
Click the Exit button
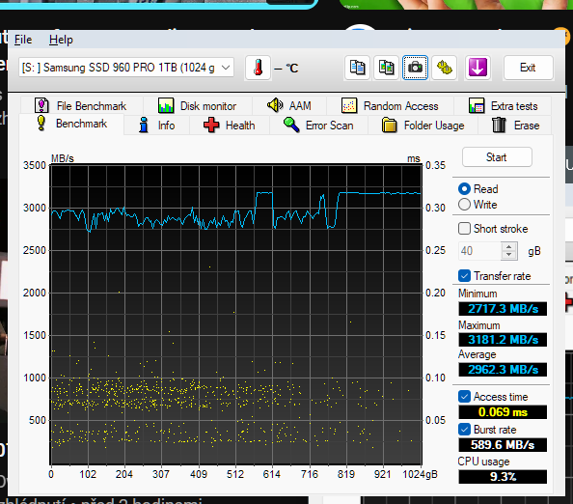pos(528,68)
